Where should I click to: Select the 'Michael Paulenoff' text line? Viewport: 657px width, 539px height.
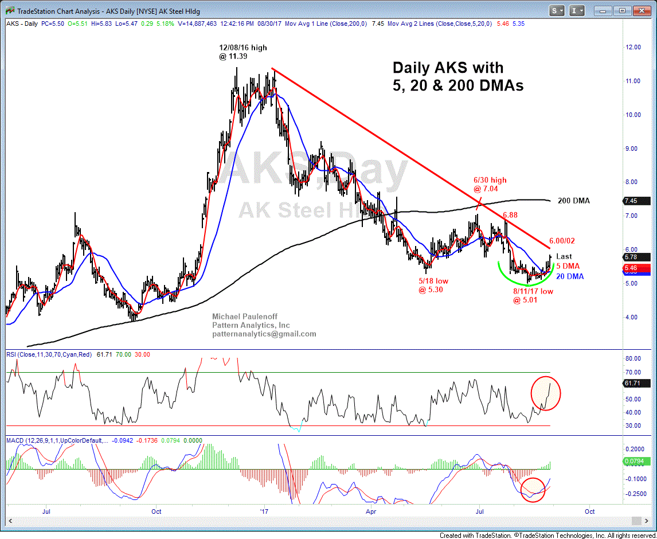pos(245,317)
